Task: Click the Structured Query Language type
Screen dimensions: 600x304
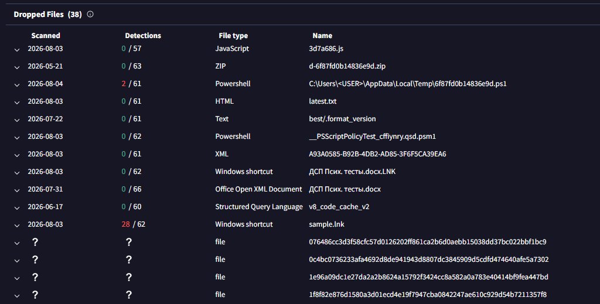Action: click(259, 207)
